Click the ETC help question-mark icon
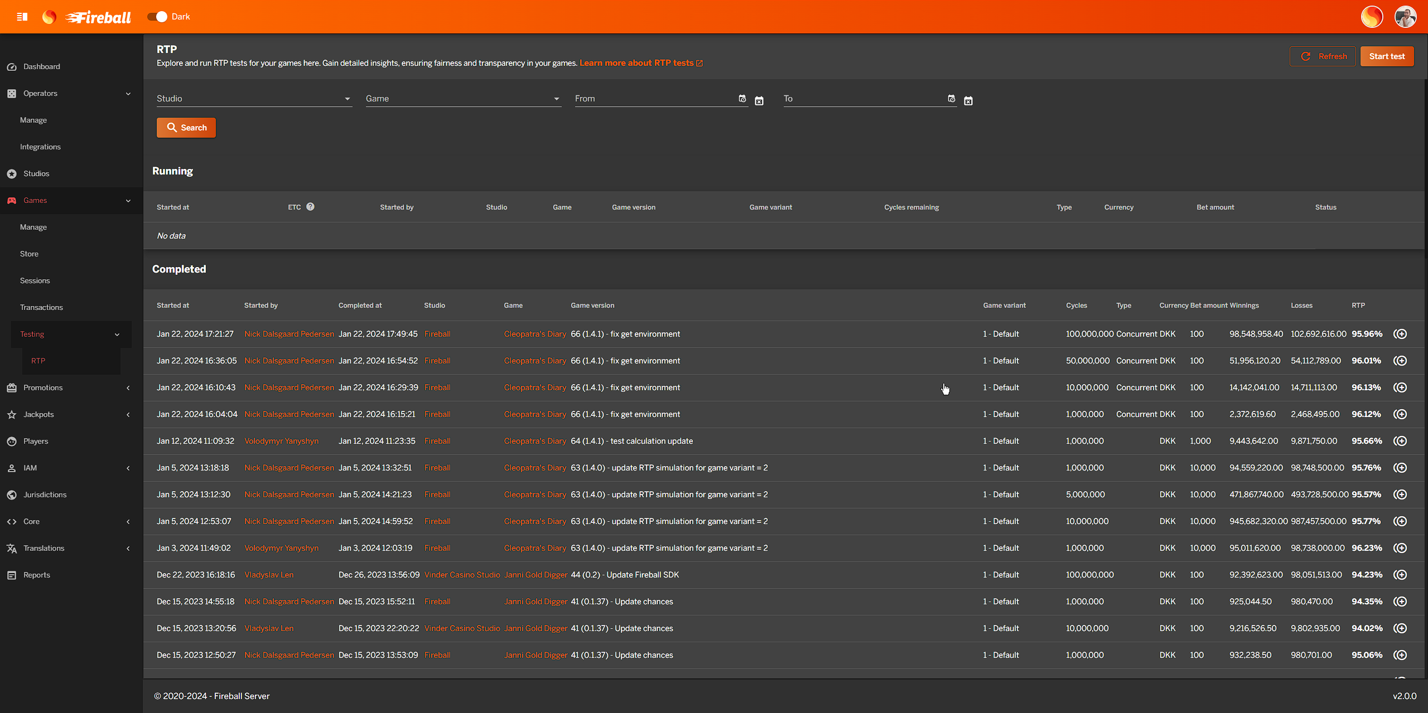 [310, 207]
